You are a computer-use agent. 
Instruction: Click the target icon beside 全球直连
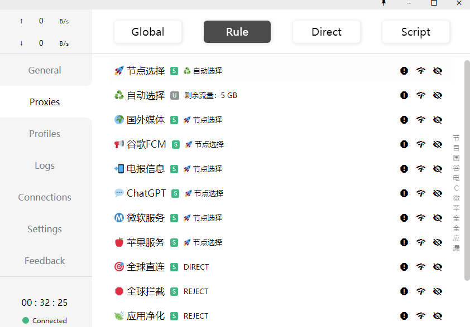119,267
